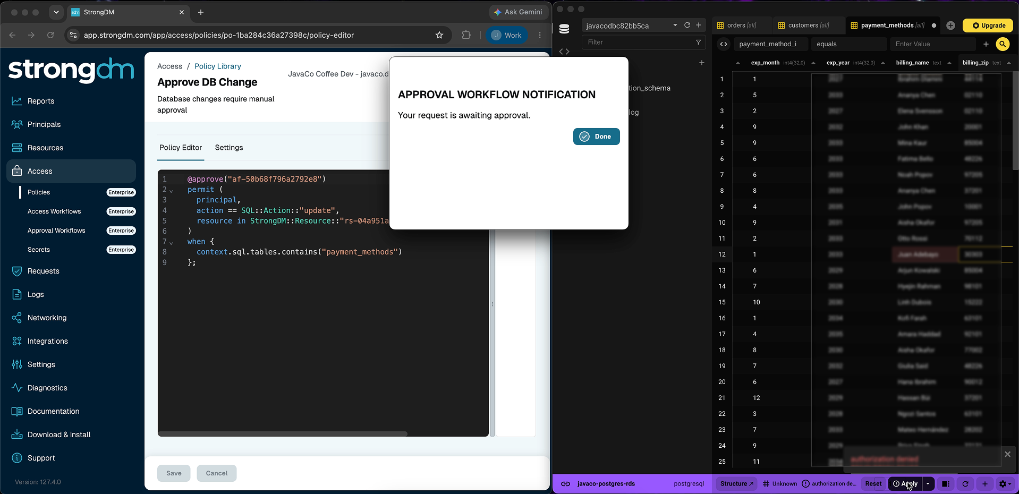Open Reports in the StrongDM sidebar
The width and height of the screenshot is (1019, 494).
[x=41, y=101]
